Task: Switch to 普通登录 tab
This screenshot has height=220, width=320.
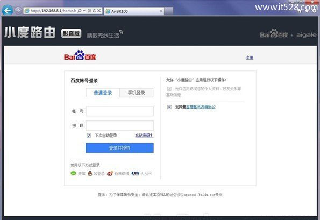Action: [x=103, y=93]
